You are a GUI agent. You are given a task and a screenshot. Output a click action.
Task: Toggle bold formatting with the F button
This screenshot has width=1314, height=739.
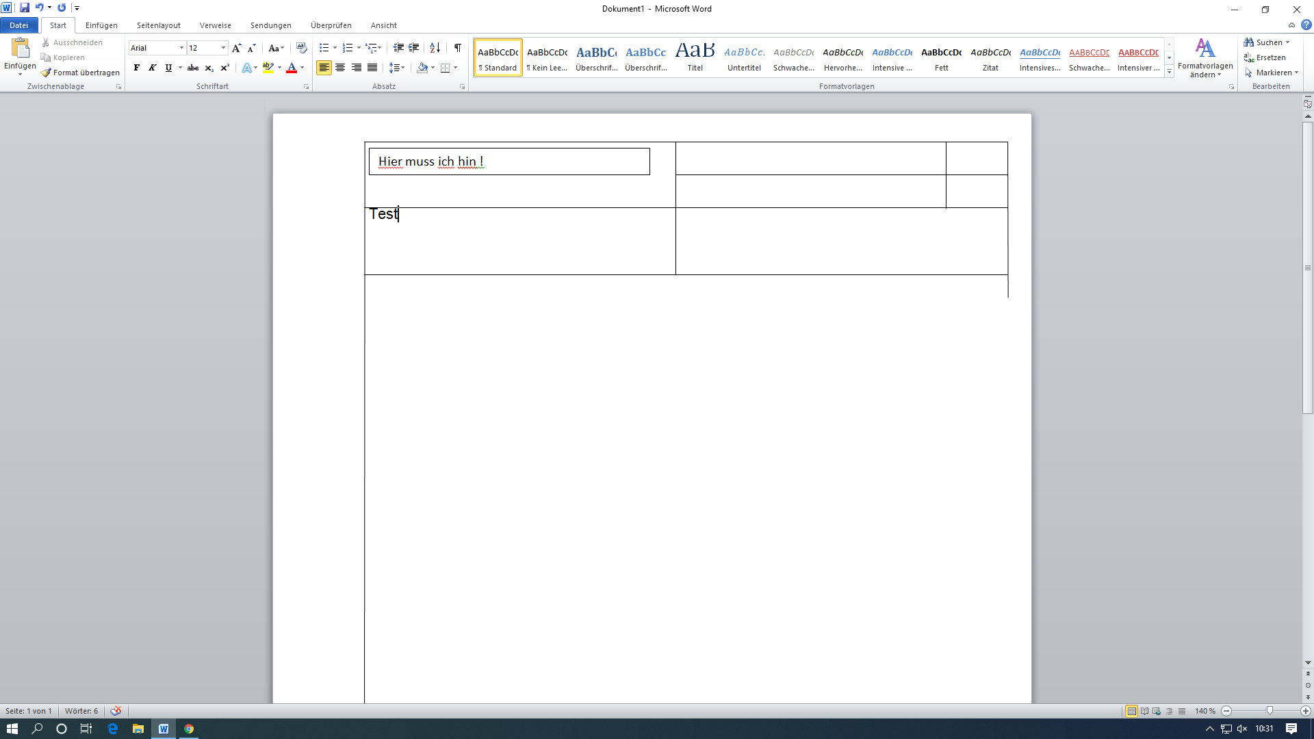(x=137, y=68)
